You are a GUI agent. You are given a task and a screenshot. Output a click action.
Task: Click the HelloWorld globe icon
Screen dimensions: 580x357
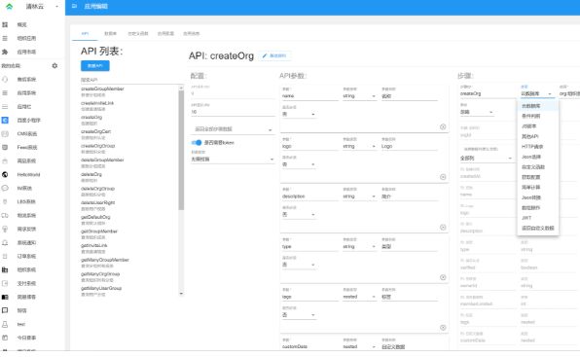click(5, 174)
